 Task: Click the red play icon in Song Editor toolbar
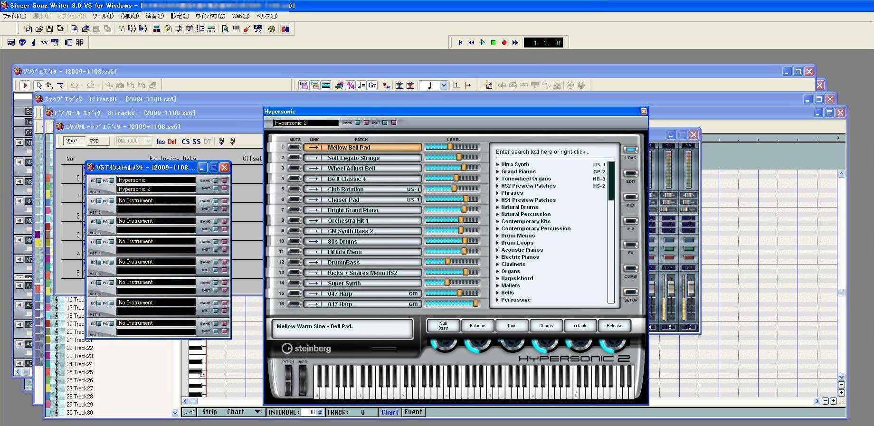[24, 85]
